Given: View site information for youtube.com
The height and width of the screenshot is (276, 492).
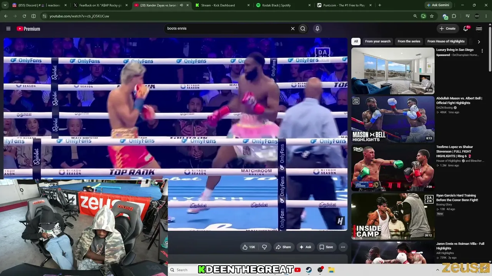Looking at the screenshot, I should 45,16.
